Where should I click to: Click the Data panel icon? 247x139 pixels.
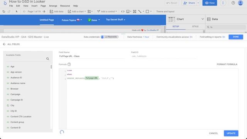[209, 19]
